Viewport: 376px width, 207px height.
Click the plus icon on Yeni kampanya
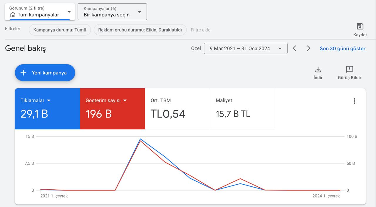pyautogui.click(x=23, y=73)
